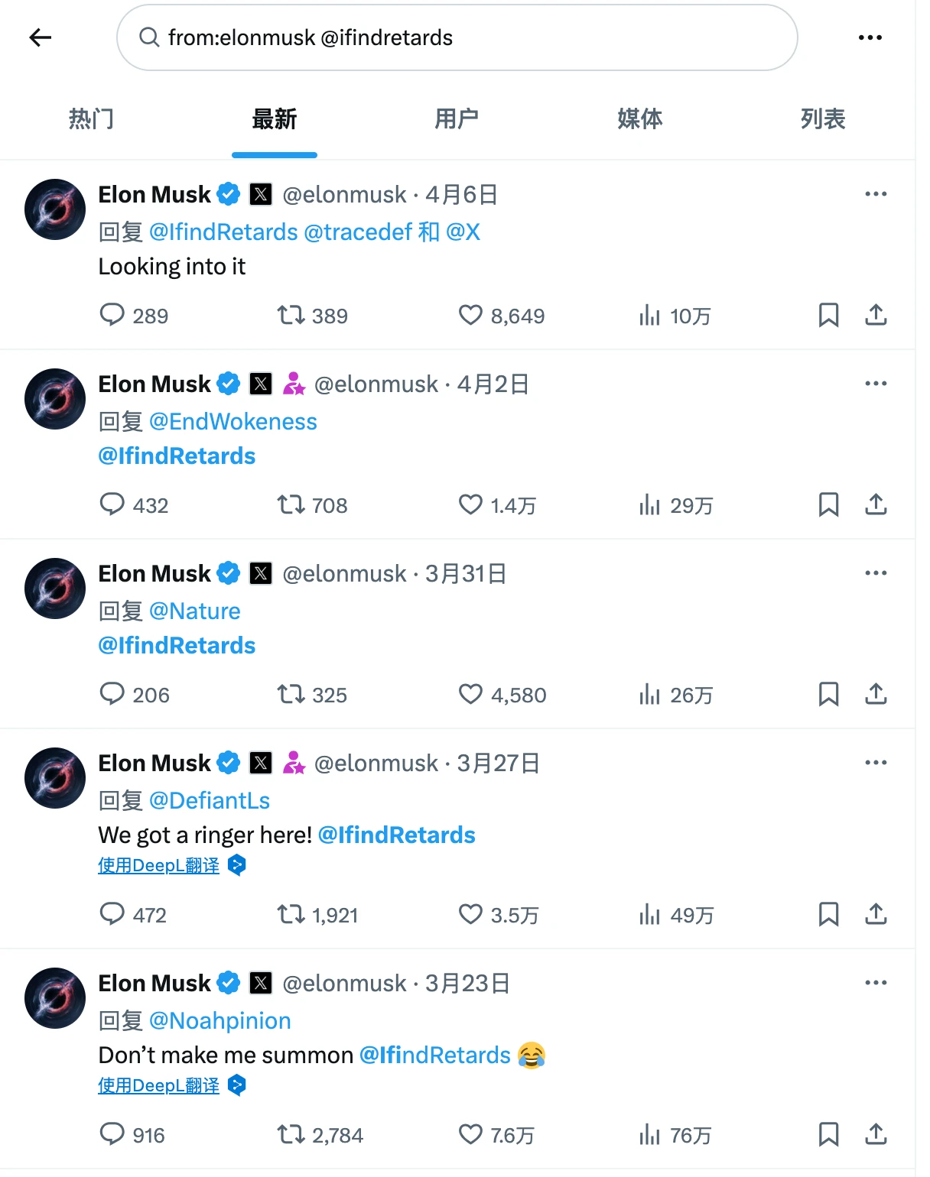This screenshot has height=1177, width=930.
Task: View analytics of the March 23 post
Action: pos(649,1135)
